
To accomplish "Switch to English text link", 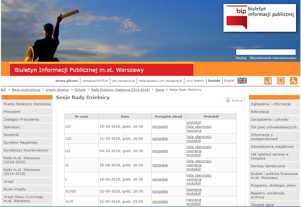I will [229, 81].
